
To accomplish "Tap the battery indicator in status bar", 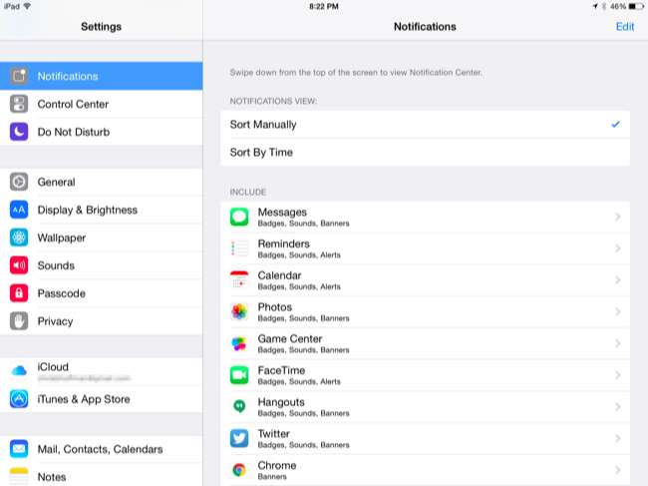I will pyautogui.click(x=636, y=6).
